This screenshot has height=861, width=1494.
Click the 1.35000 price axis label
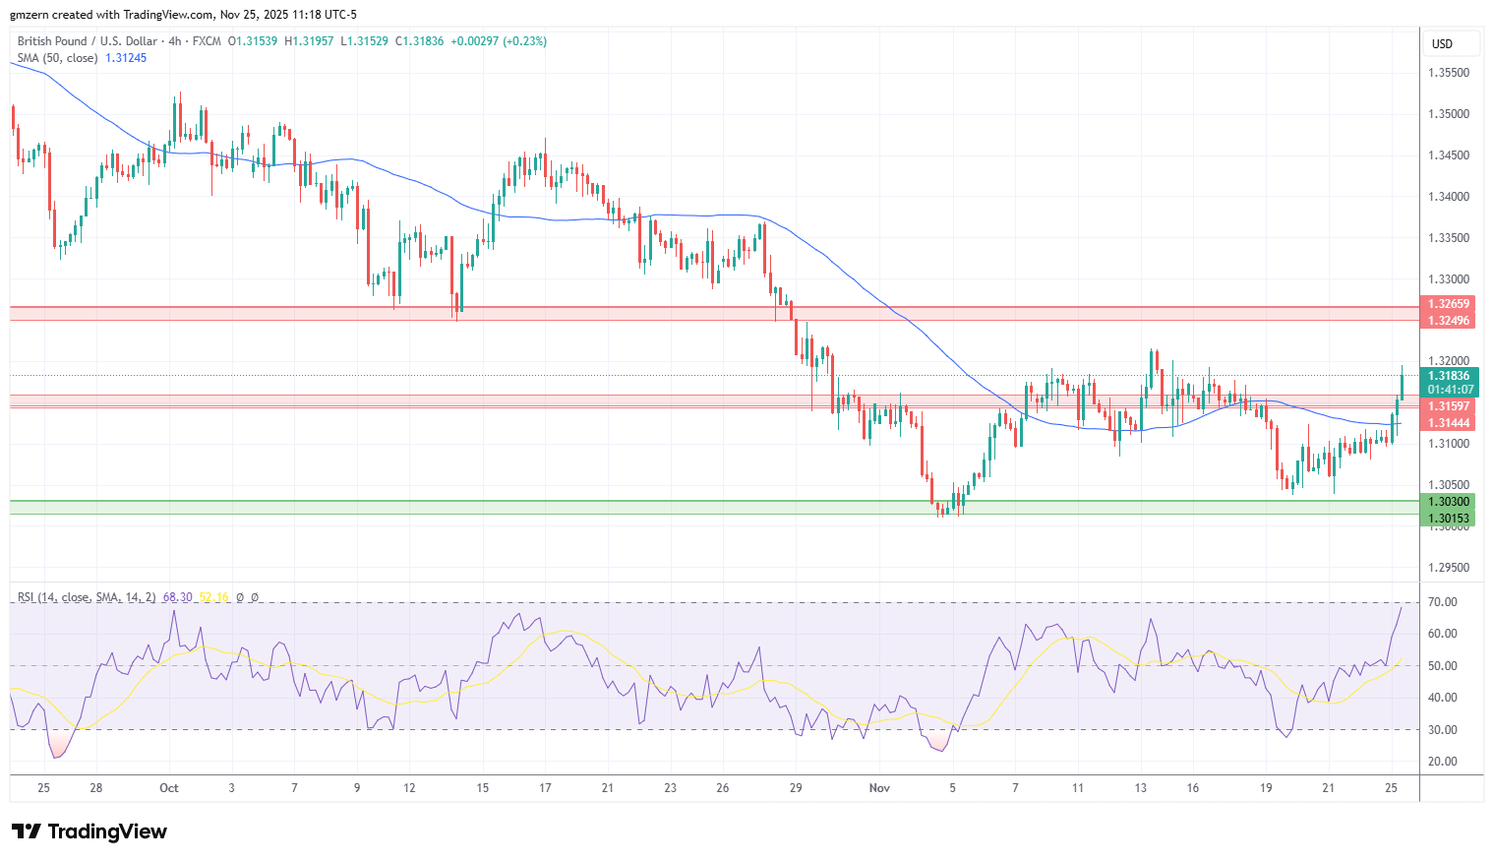[x=1449, y=114]
